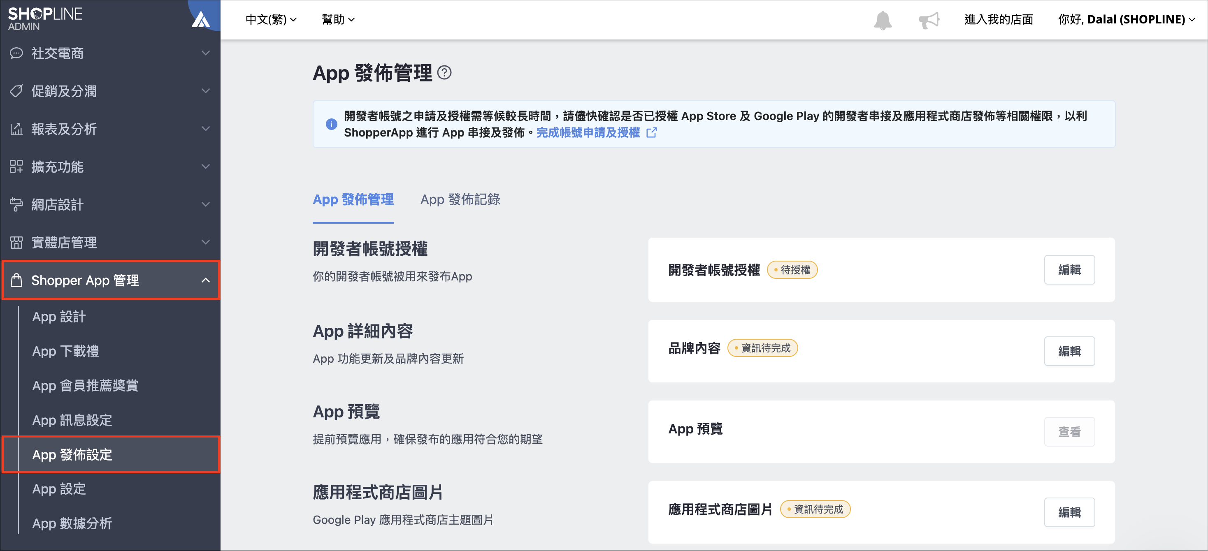
Task: Expand the 報表及分析 menu chevron
Action: coord(205,128)
